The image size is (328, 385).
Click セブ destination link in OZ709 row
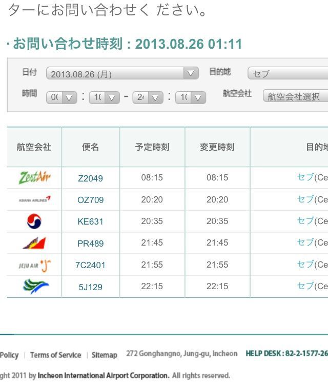(305, 199)
